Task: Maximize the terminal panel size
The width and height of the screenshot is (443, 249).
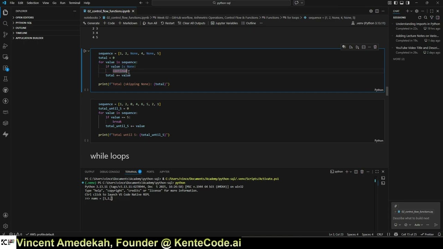Action: click(x=377, y=172)
